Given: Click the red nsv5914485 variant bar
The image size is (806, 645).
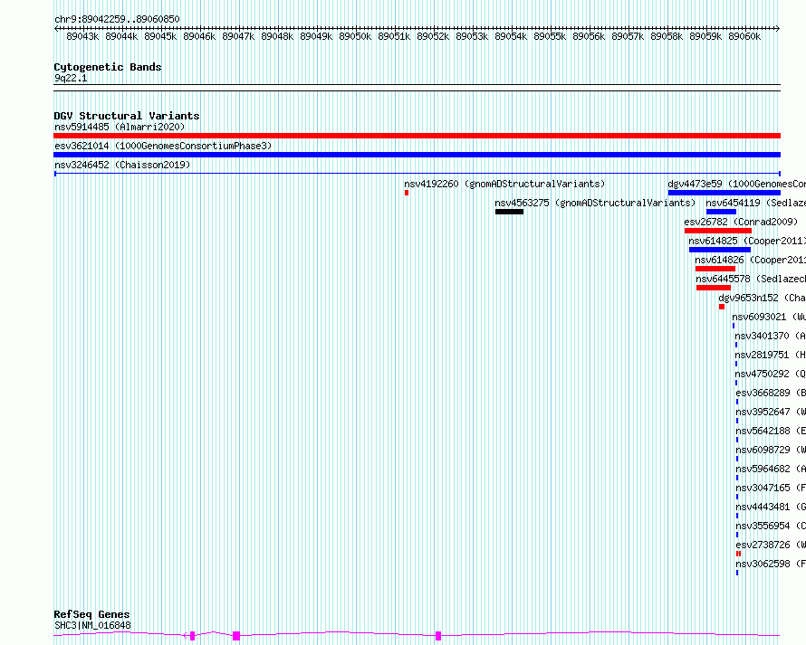Looking at the screenshot, I should [x=417, y=136].
